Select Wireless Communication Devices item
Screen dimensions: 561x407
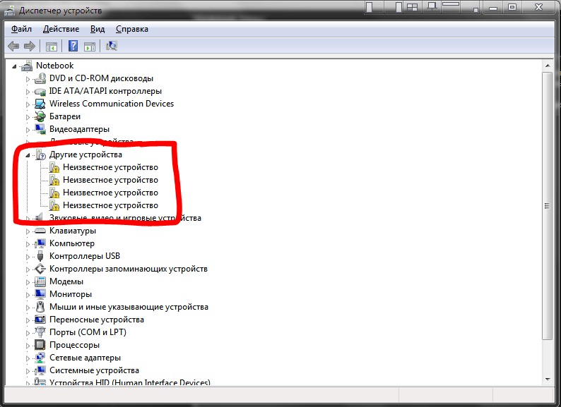pos(112,104)
